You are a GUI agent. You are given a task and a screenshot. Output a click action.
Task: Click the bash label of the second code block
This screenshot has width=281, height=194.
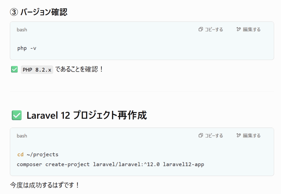coord(22,136)
